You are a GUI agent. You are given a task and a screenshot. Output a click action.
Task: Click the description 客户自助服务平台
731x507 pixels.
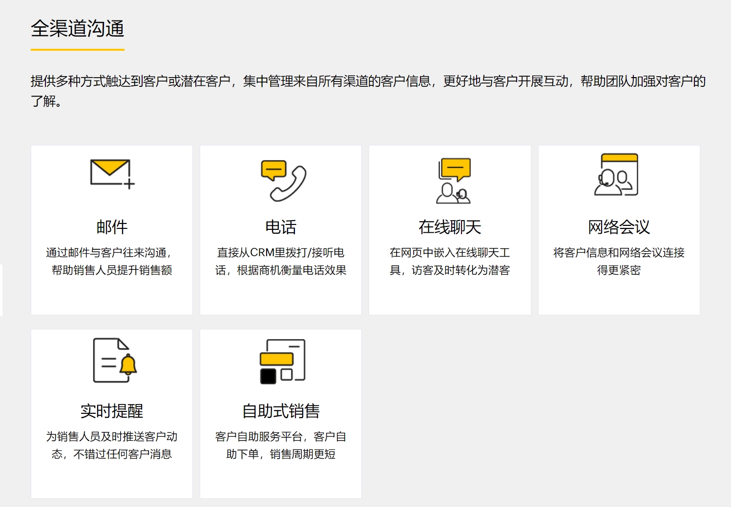[281, 445]
